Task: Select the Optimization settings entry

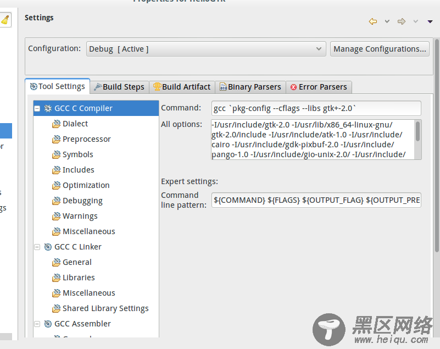Action: (86, 185)
